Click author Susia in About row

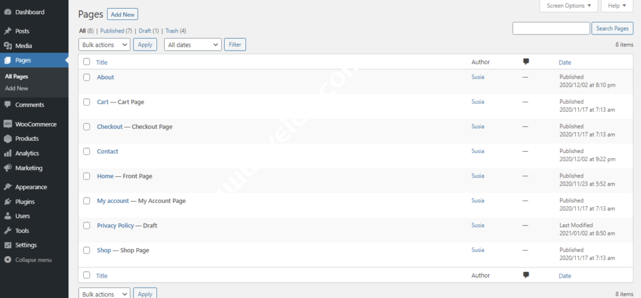tap(478, 77)
